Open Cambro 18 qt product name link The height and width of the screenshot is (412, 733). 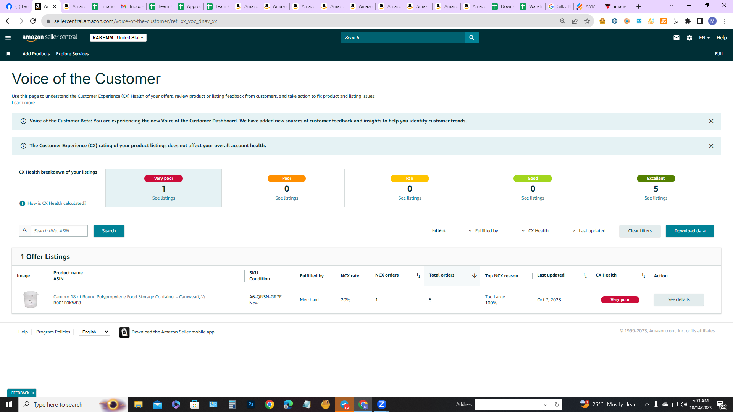(x=129, y=297)
